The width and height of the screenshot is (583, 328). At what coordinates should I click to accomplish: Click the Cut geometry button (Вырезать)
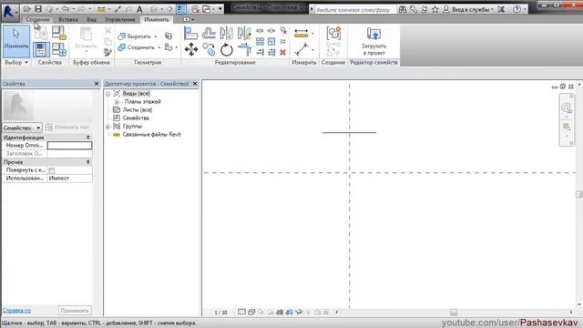pos(134,36)
